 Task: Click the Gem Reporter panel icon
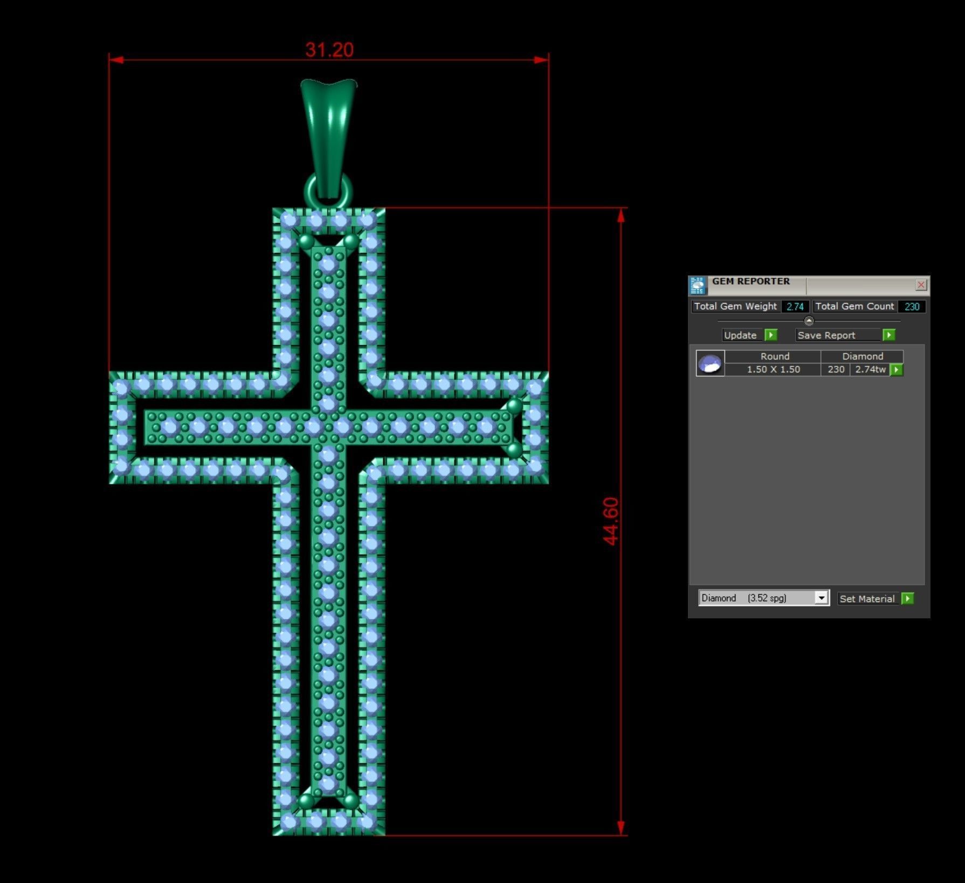[x=698, y=286]
